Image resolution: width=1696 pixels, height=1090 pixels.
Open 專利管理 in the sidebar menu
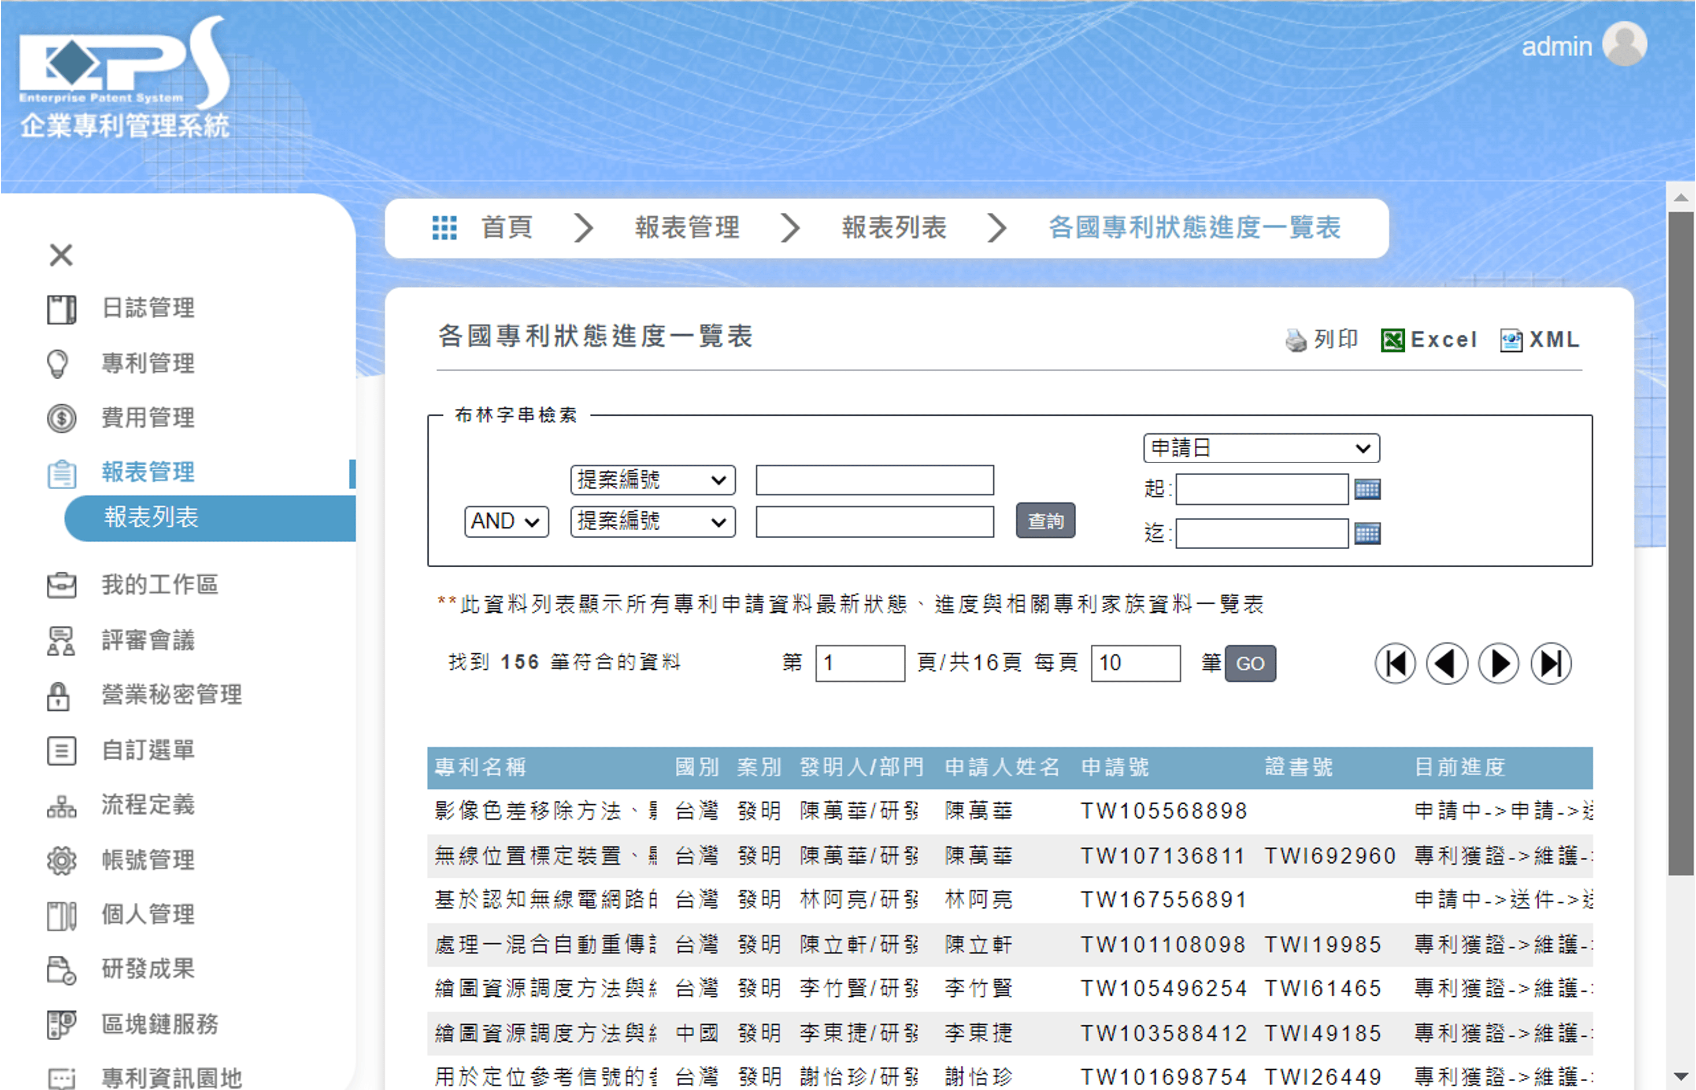point(147,363)
